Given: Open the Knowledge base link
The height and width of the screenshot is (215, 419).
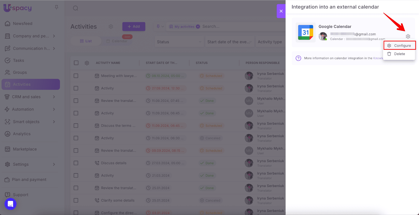Looking at the screenshot, I should tap(378, 58).
